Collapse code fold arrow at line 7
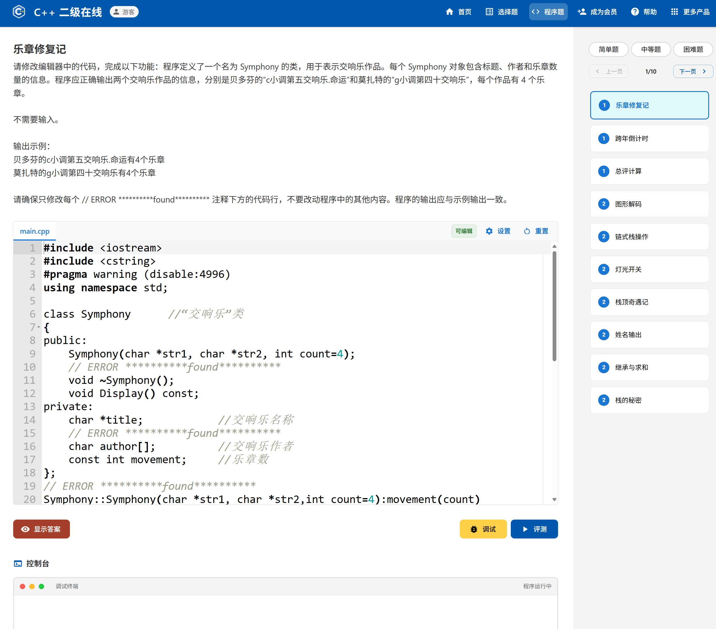The image size is (716, 629). coord(38,327)
